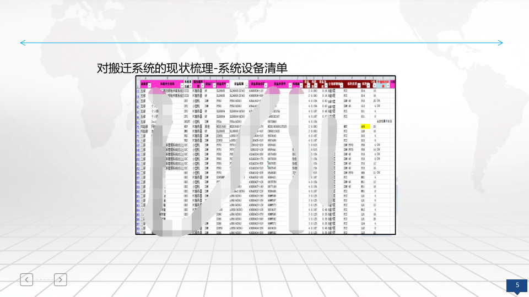The image size is (529, 297).
Task: Advance to next slide with right chevron
Action: coord(61,279)
